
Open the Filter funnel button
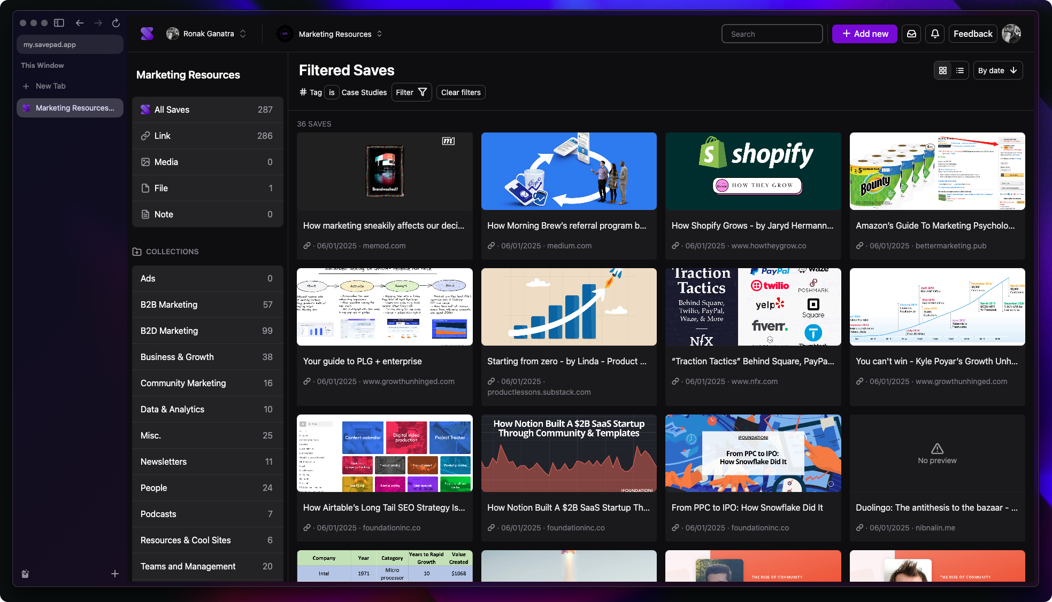[x=411, y=92]
